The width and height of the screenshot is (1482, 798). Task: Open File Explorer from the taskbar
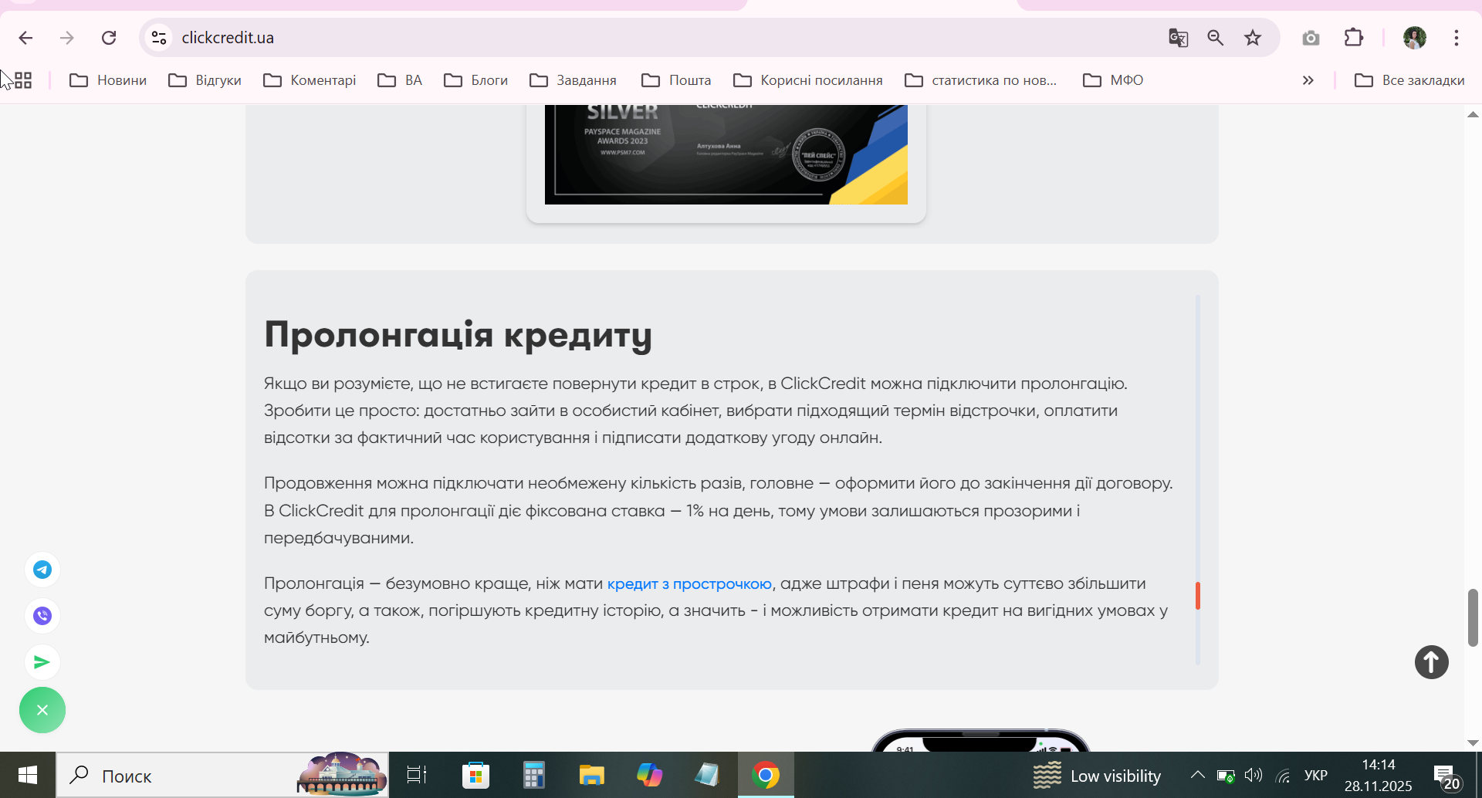[x=592, y=775]
